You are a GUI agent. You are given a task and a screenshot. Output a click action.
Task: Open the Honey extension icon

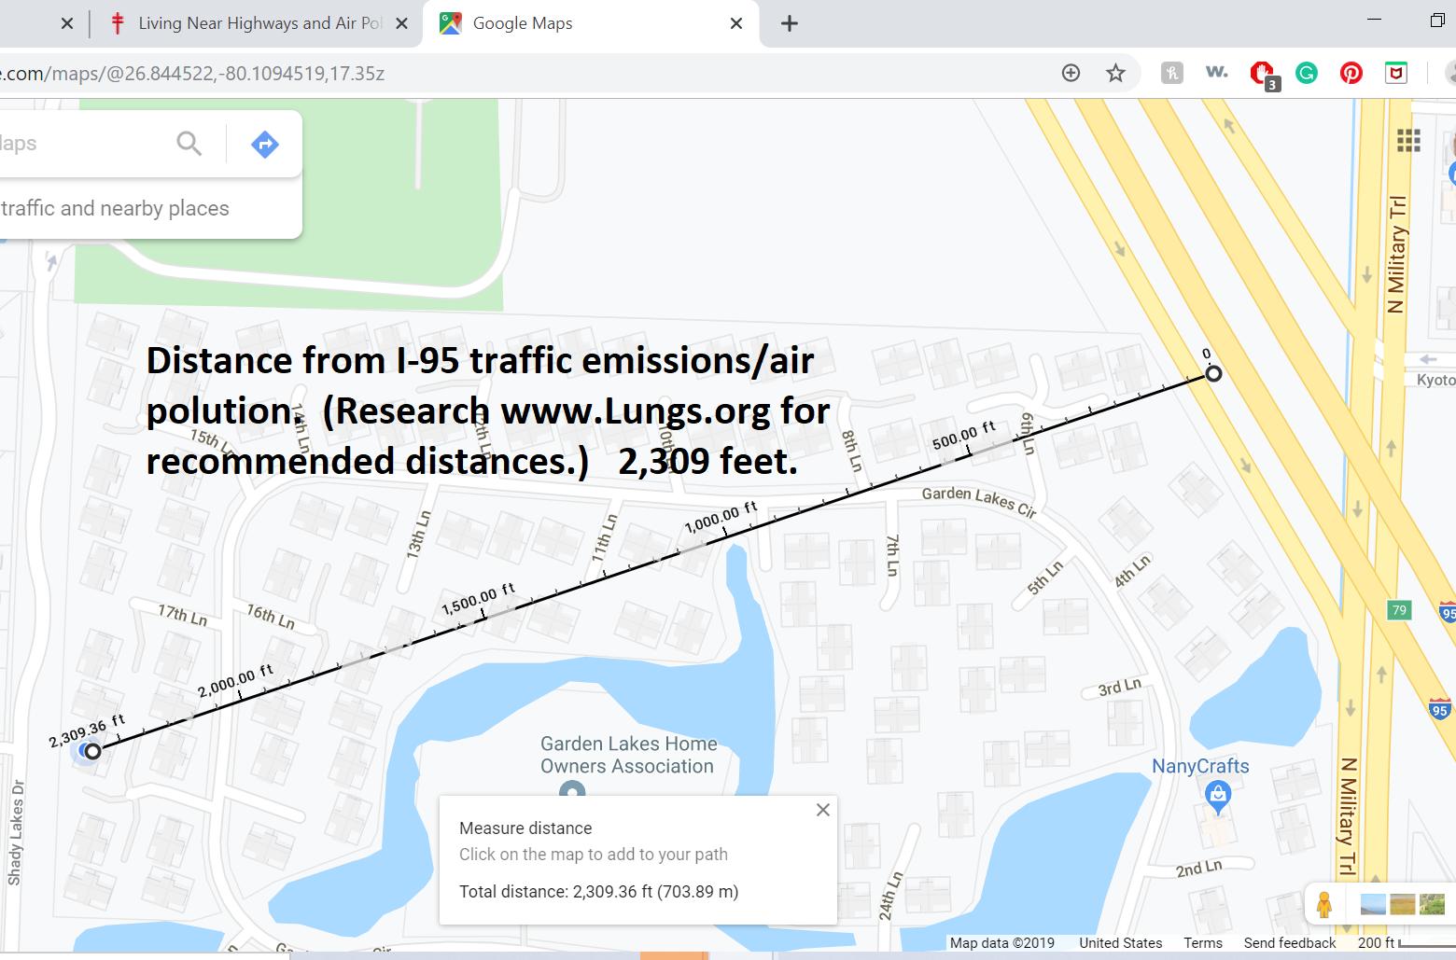pyautogui.click(x=1171, y=73)
